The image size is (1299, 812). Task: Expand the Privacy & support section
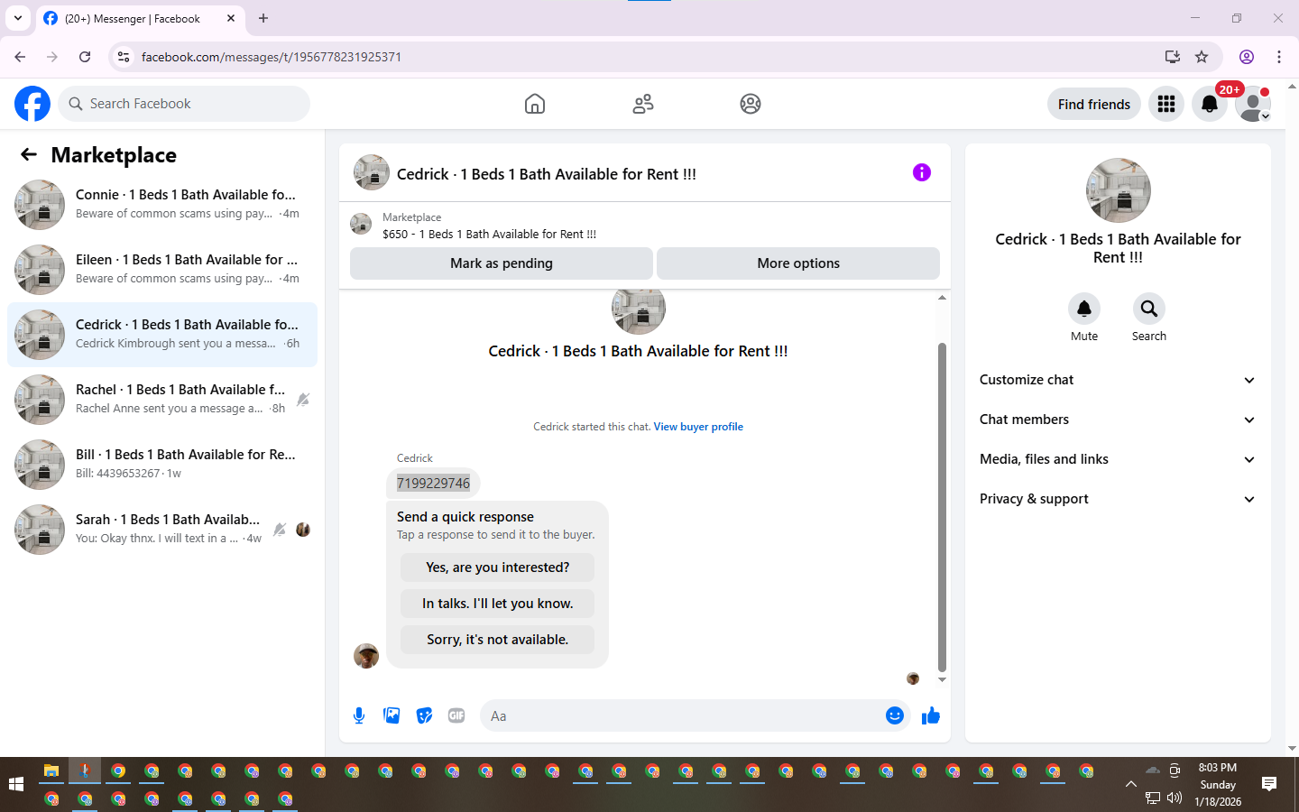click(x=1118, y=499)
